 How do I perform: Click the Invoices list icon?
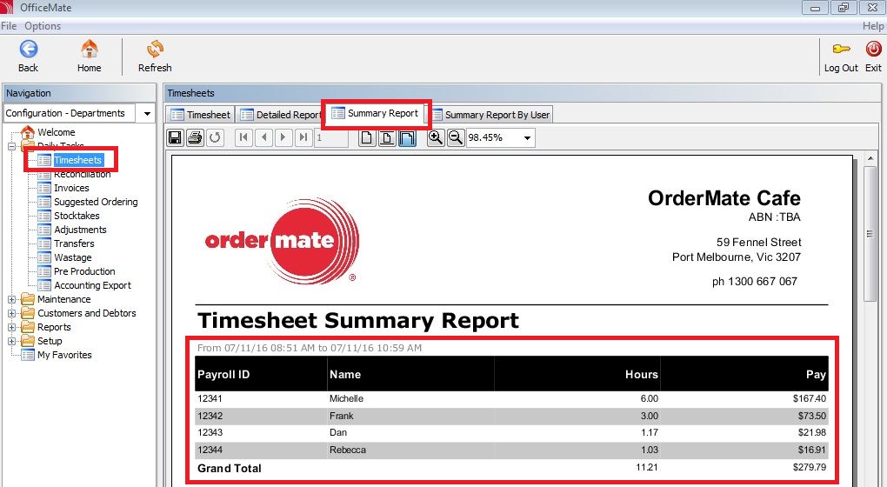44,188
